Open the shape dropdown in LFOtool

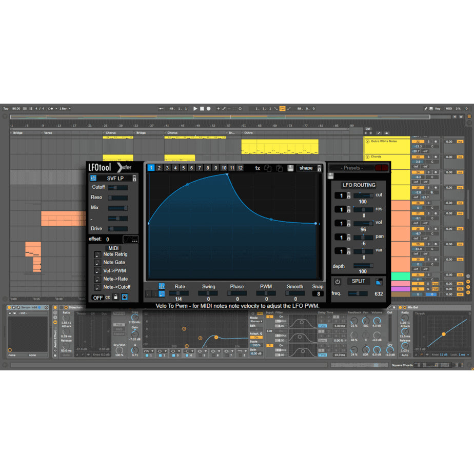coord(306,168)
